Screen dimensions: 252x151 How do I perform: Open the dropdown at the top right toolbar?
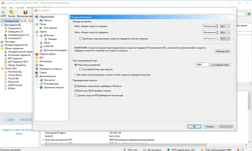click(x=245, y=14)
